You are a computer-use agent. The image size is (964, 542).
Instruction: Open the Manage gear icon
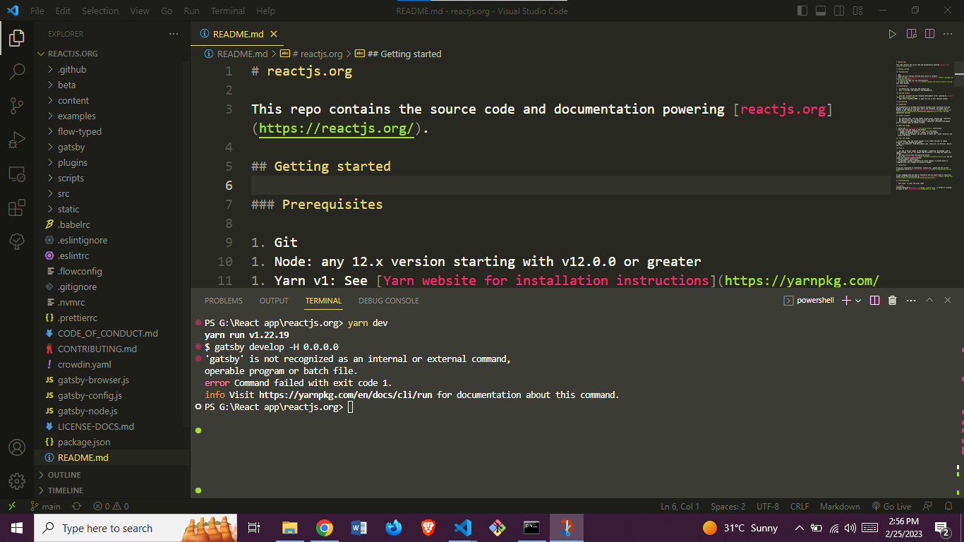[x=17, y=481]
